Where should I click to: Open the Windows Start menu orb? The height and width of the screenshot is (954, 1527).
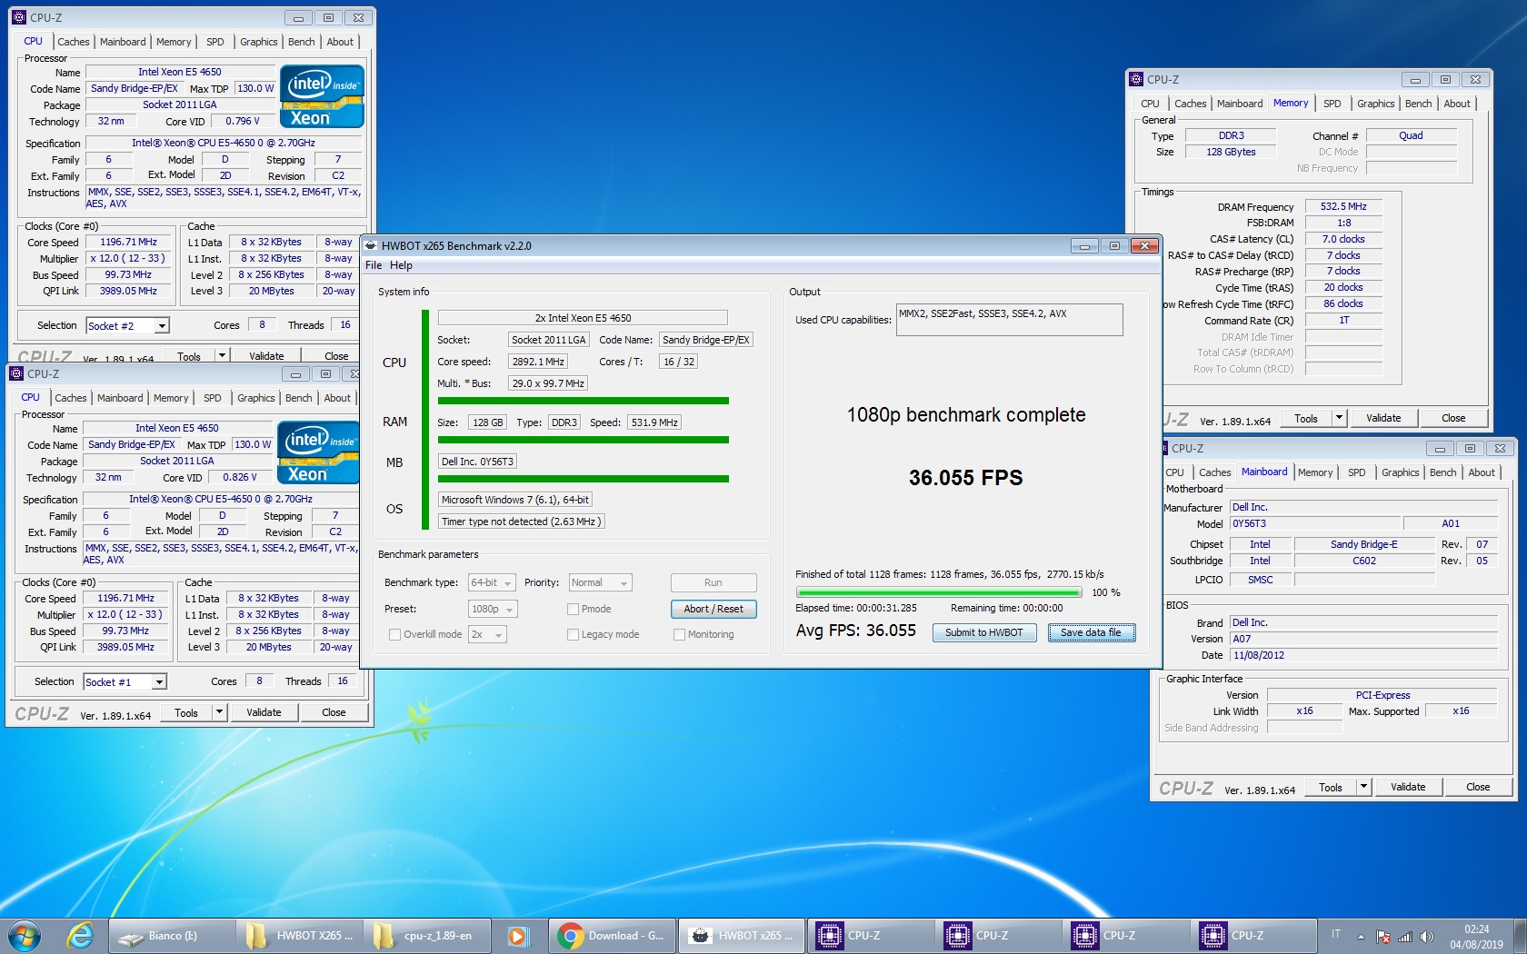(25, 935)
